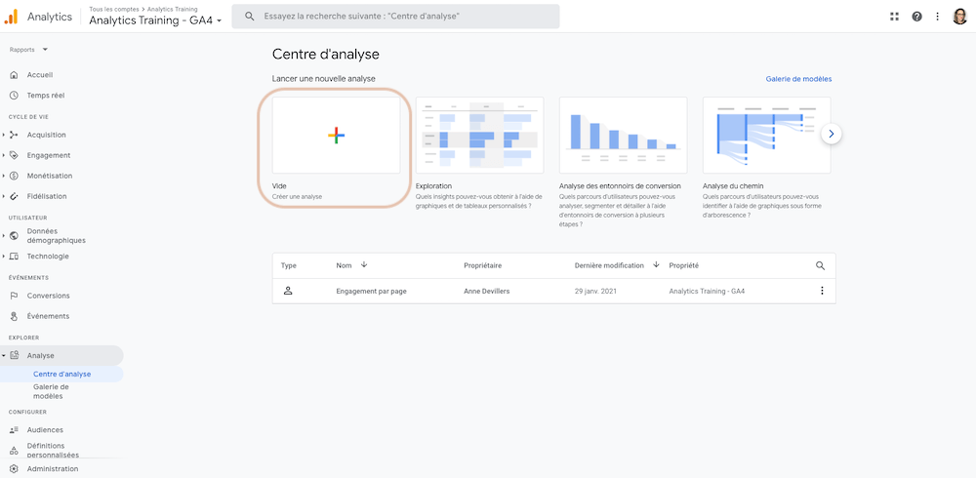Click the Type column header
Image resolution: width=976 pixels, height=478 pixels.
(x=288, y=265)
